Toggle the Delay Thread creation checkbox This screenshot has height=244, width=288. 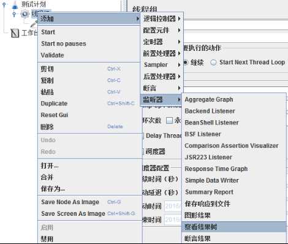tap(143, 135)
